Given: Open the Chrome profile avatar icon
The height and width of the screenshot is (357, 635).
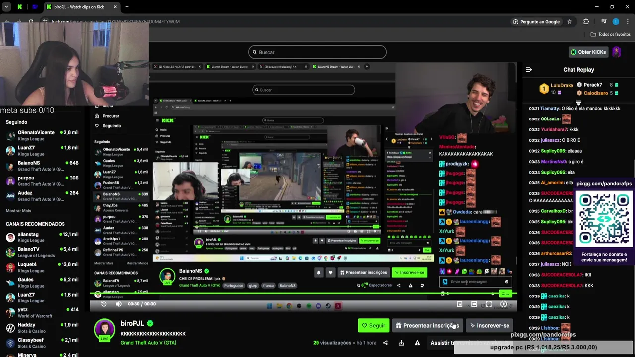Looking at the screenshot, I should (x=616, y=22).
